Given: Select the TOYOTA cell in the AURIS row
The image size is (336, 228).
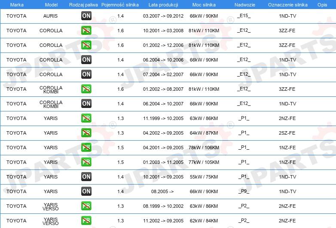Looking at the screenshot, I should [16, 16].
